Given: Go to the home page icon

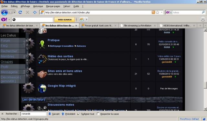Looking at the screenshot, I should 35,13.
